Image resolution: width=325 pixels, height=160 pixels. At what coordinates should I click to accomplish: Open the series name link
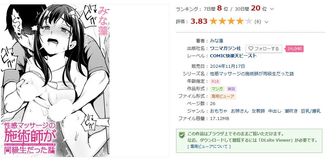[x=252, y=74]
